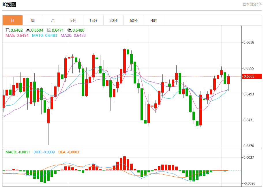Click the DIFF:-0.0009 label
The height and width of the screenshot is (187, 264).
click(44, 152)
